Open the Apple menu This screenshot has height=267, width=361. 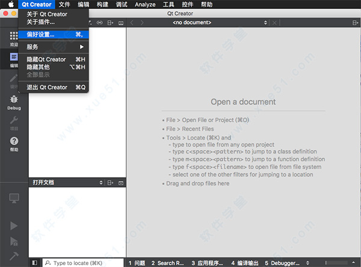tap(11, 4)
